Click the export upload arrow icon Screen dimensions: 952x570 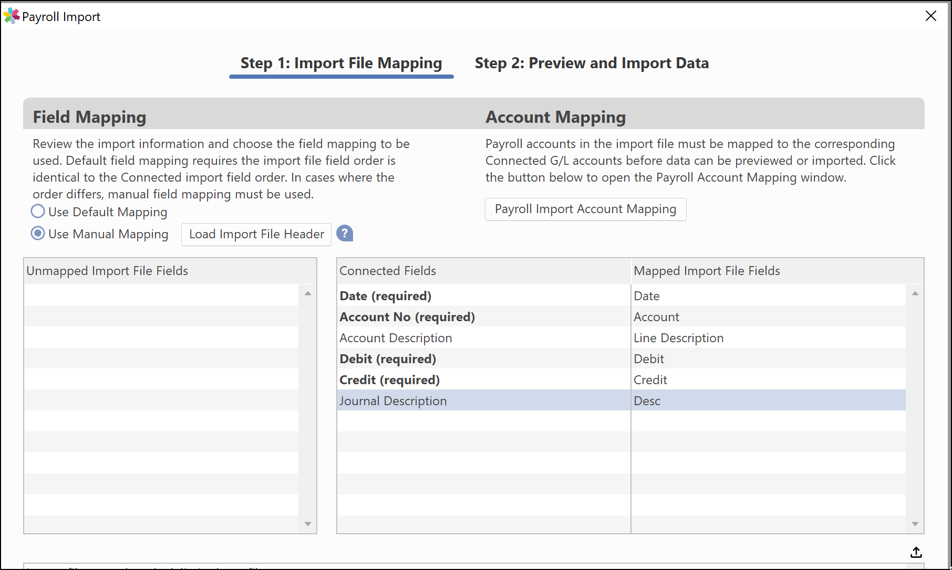916,552
